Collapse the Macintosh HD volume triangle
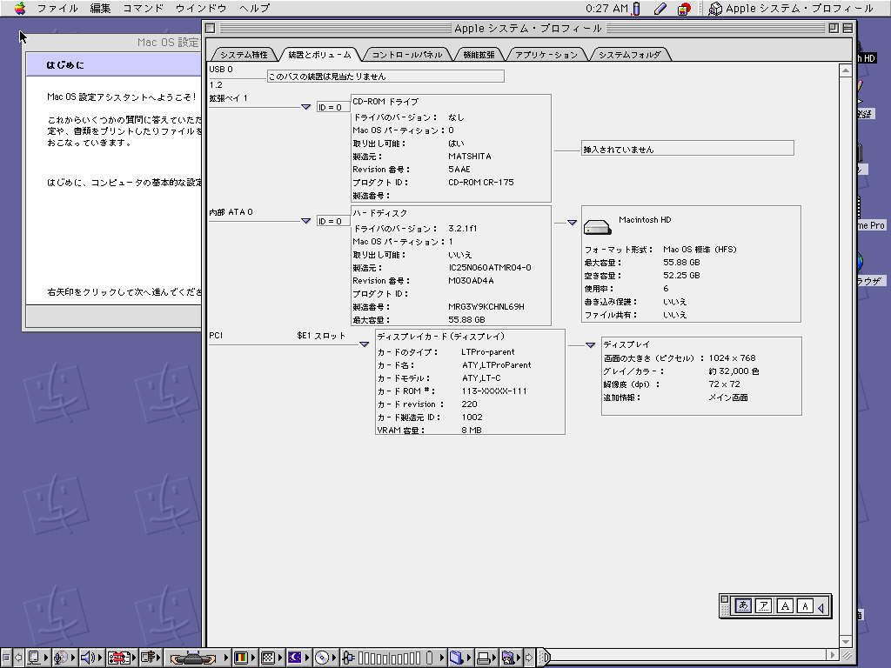Image resolution: width=891 pixels, height=668 pixels. tap(573, 222)
